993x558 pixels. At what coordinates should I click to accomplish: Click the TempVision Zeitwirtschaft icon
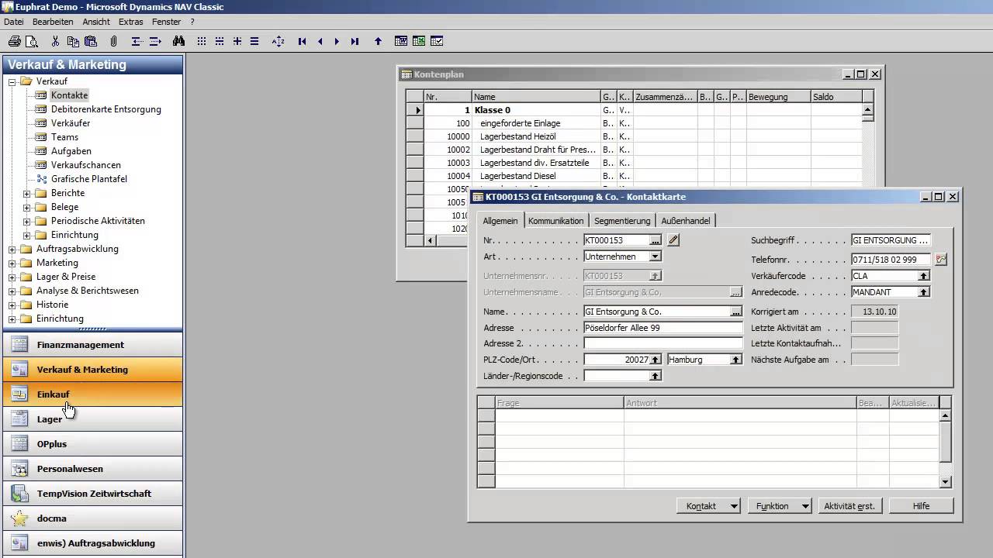click(x=19, y=494)
